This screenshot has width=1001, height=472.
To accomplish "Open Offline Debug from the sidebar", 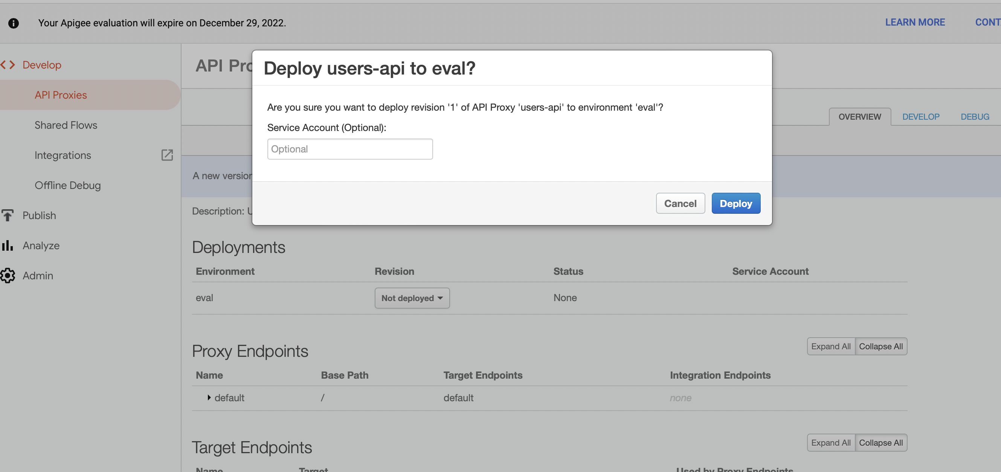I will pos(68,185).
